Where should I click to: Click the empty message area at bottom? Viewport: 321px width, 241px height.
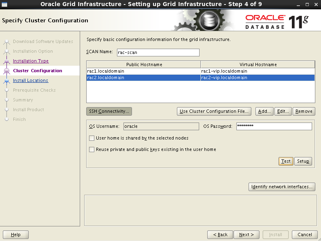tap(200, 211)
